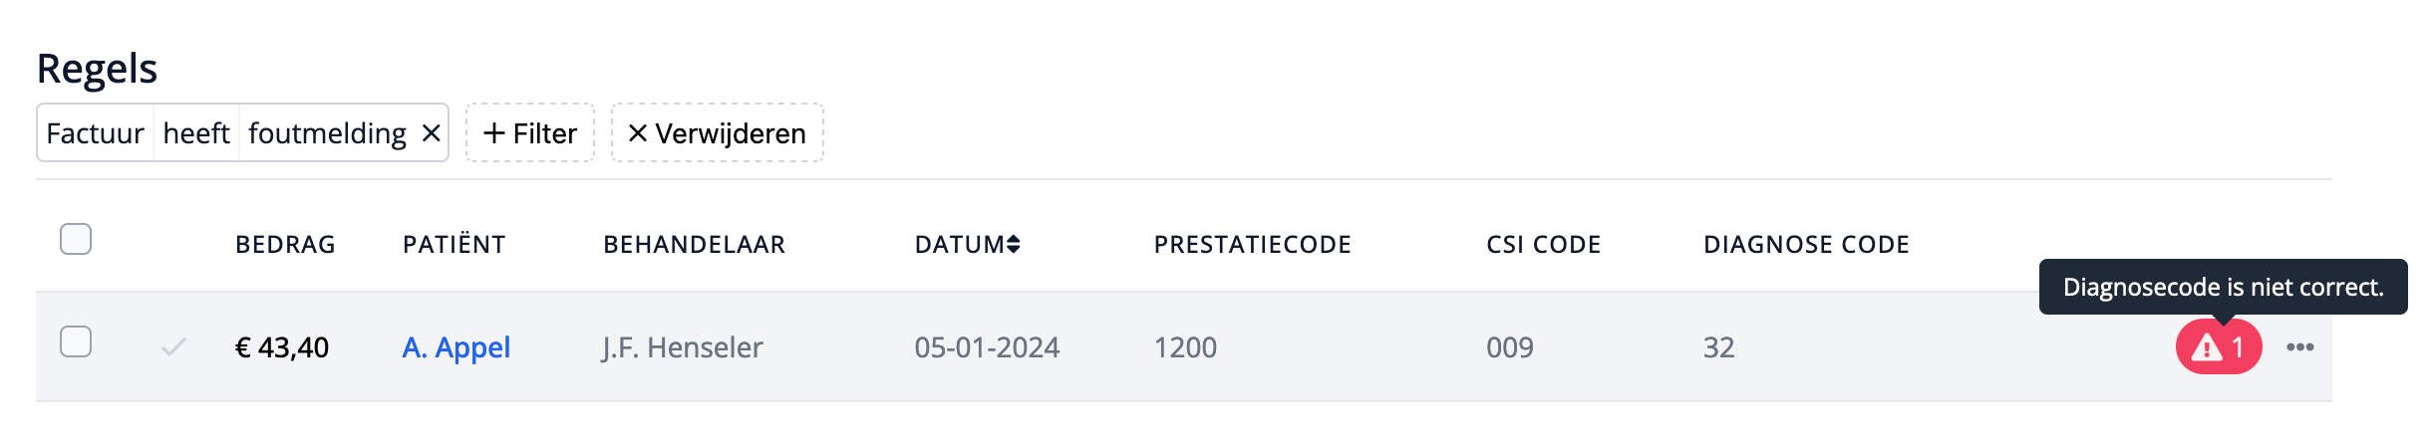Add a new filter with + Filter
Image resolution: width=2434 pixels, height=446 pixels.
pyautogui.click(x=530, y=133)
